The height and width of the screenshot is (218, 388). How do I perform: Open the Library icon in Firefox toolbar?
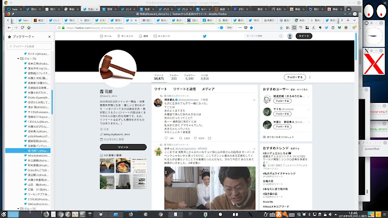pyautogui.click(x=287, y=28)
